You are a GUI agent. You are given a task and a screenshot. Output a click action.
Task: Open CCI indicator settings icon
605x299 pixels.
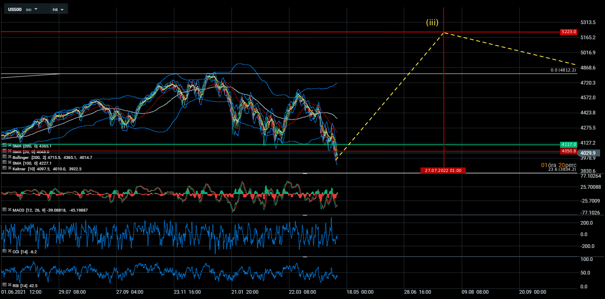click(4, 251)
